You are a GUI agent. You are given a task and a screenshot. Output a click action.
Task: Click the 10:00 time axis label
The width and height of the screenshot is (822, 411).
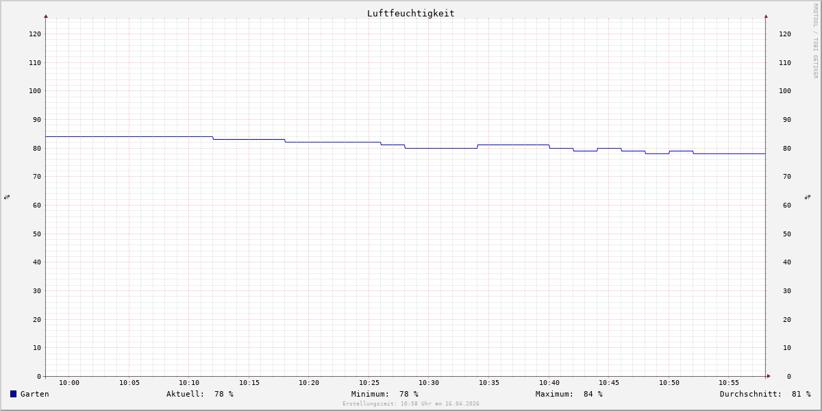click(69, 383)
